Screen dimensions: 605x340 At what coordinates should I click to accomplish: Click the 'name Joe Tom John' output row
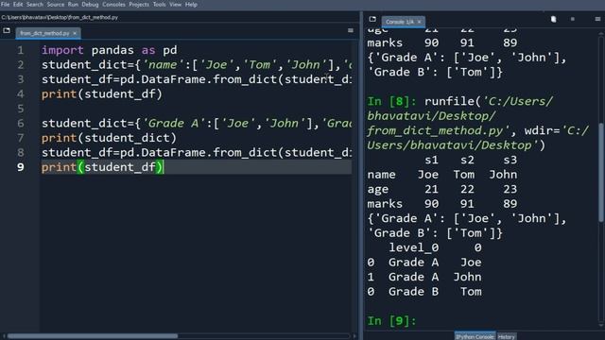(x=441, y=175)
